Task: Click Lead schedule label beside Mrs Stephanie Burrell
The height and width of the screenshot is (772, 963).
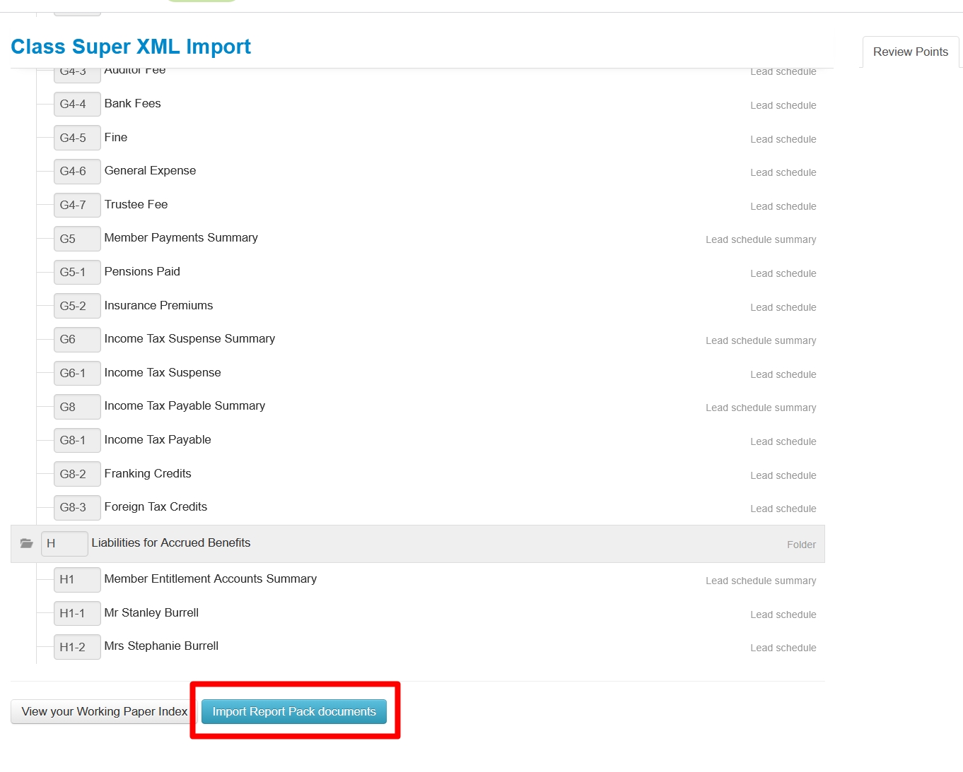Action: [x=783, y=648]
